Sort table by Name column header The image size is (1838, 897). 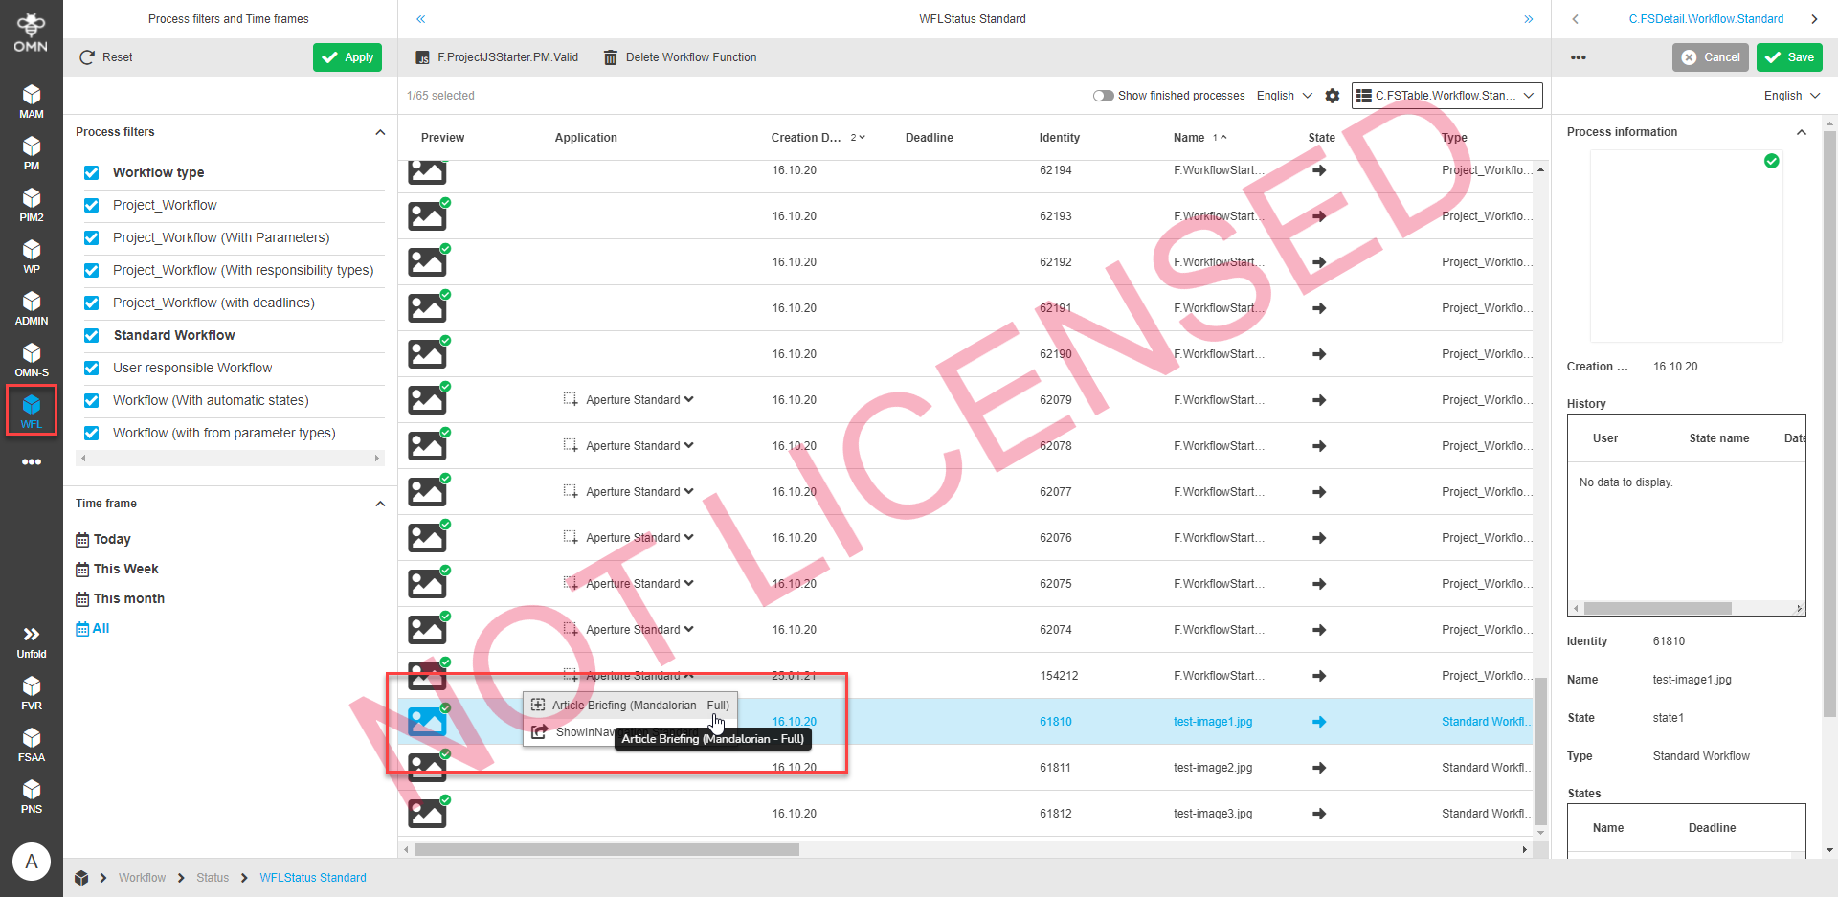[1189, 138]
